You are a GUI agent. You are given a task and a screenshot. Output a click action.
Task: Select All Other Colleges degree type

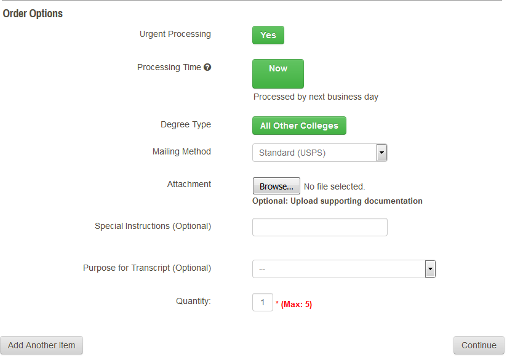[x=299, y=126]
